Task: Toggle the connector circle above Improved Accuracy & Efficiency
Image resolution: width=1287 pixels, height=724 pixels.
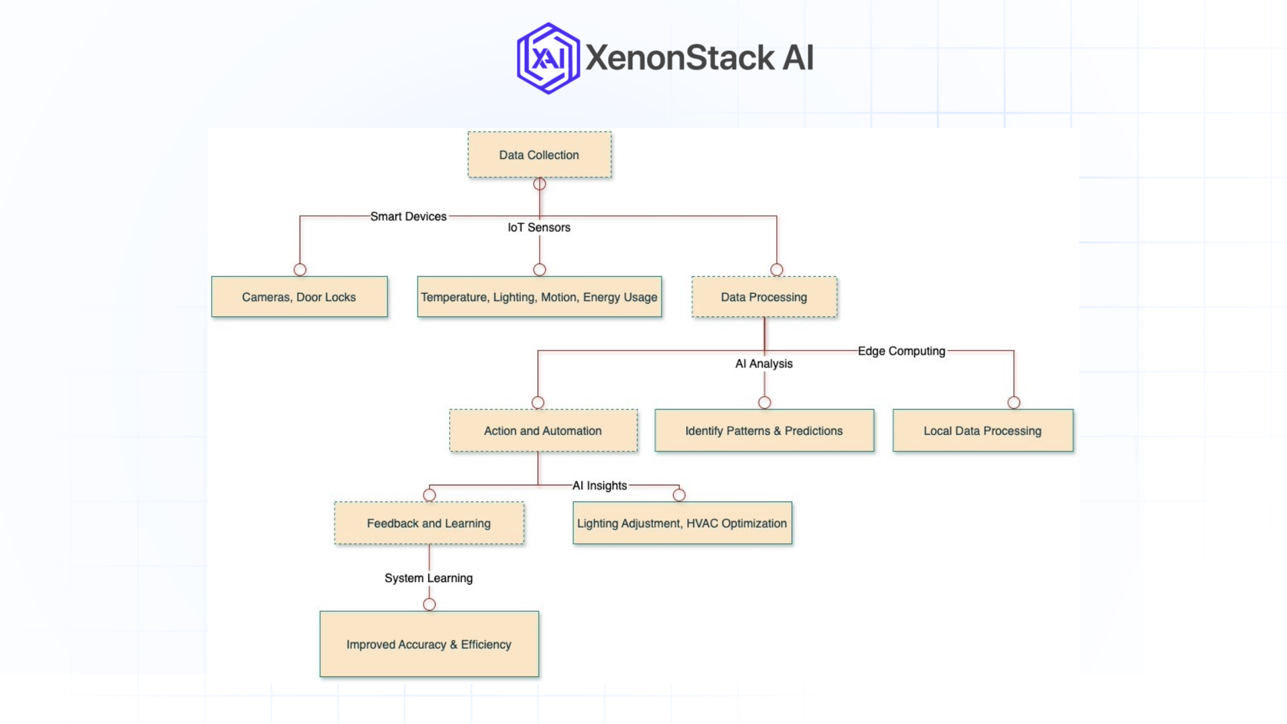Action: [429, 603]
